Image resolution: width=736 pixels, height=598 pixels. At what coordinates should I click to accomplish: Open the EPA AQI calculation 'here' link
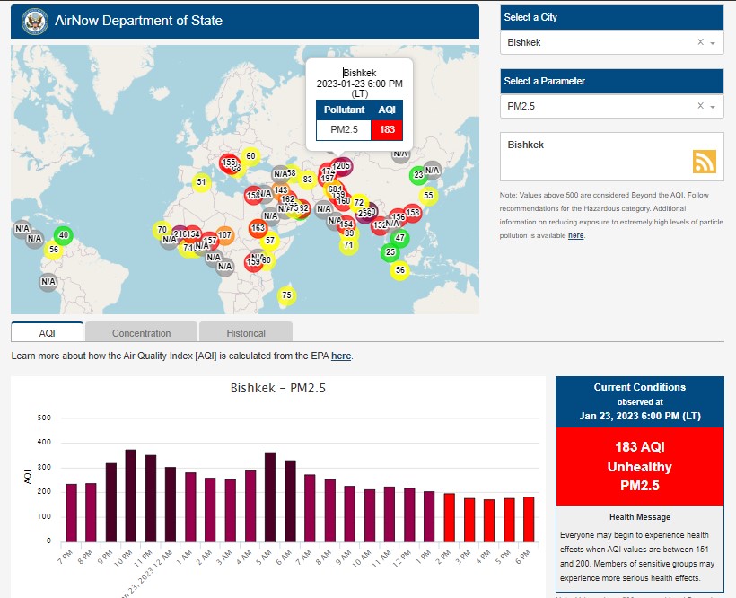coord(341,356)
